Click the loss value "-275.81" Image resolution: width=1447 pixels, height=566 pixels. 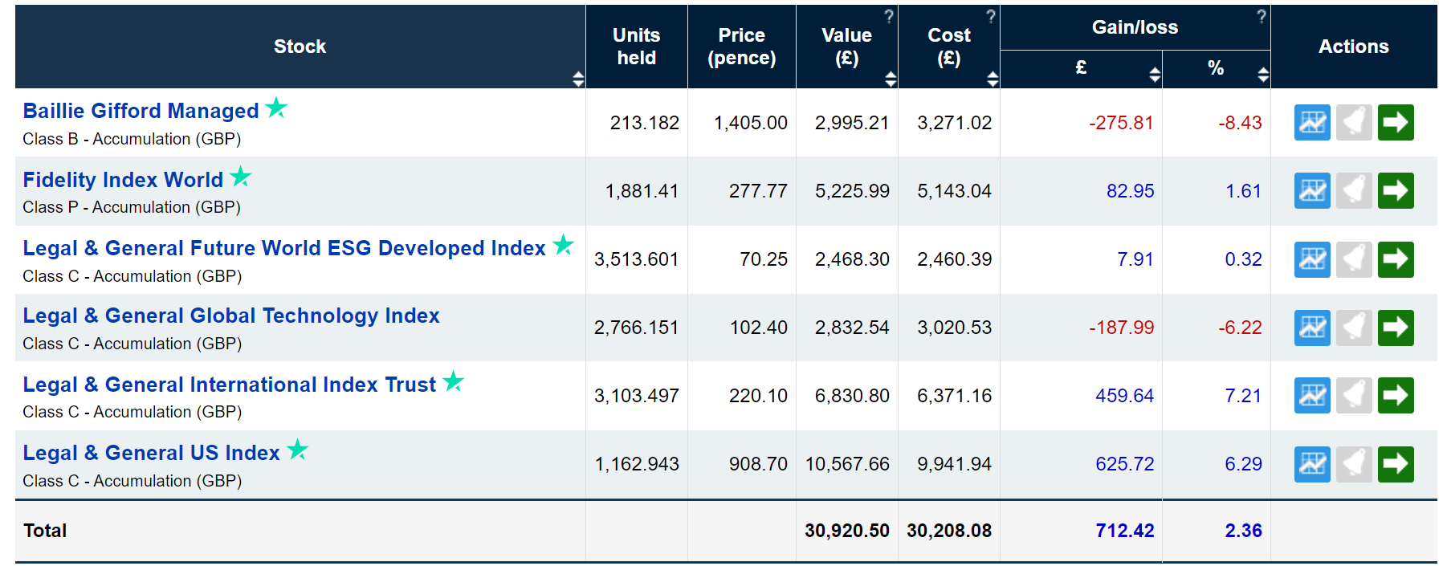pyautogui.click(x=1121, y=123)
